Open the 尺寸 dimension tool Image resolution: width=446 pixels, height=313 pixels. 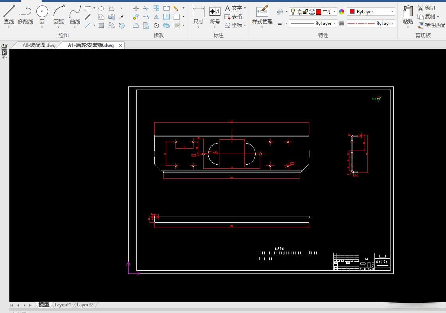(x=198, y=15)
